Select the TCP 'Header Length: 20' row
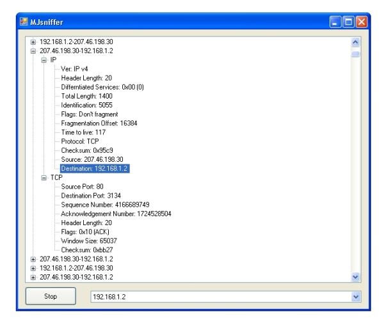Viewport: 384px width, 323px height. tap(86, 223)
